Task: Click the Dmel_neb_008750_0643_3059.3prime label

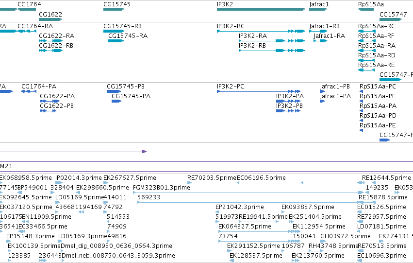Action: (x=118, y=256)
